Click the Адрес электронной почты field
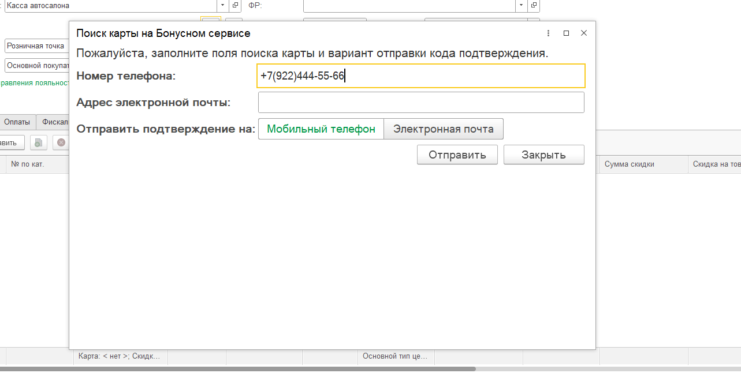Viewport: 741px width, 373px height. (x=421, y=103)
